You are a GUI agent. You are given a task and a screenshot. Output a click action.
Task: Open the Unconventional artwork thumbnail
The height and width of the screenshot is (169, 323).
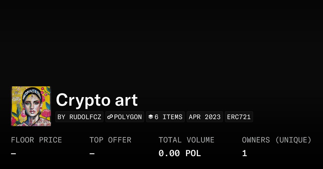31,106
